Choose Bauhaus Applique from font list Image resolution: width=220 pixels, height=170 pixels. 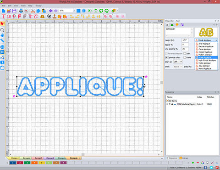[x=206, y=46]
